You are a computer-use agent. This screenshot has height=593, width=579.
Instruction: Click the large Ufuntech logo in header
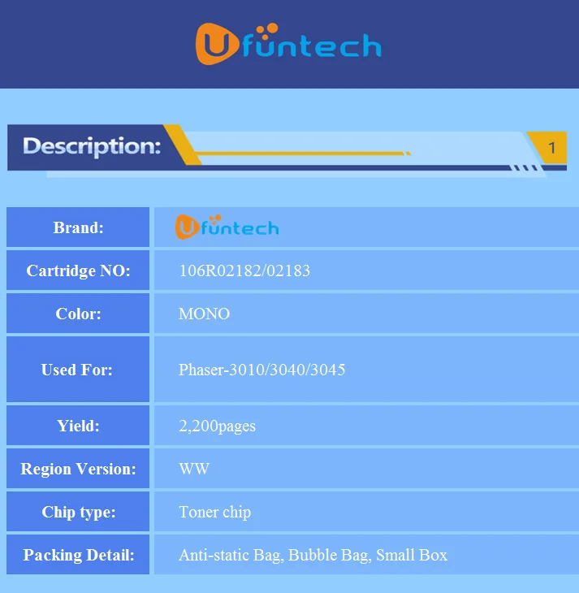tap(288, 44)
